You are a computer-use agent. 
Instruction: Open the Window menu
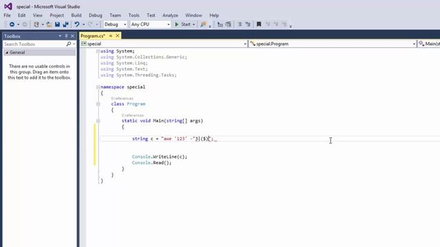coord(194,15)
